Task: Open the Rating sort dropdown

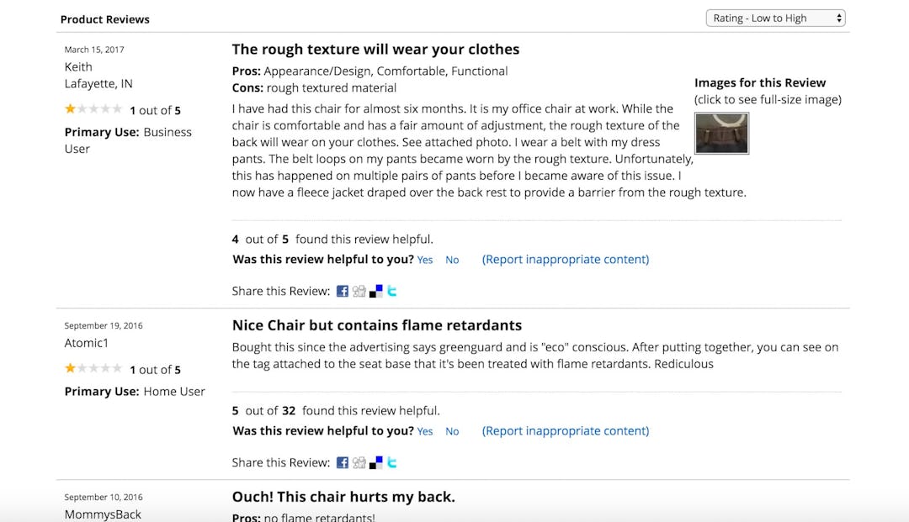Action: 774,18
